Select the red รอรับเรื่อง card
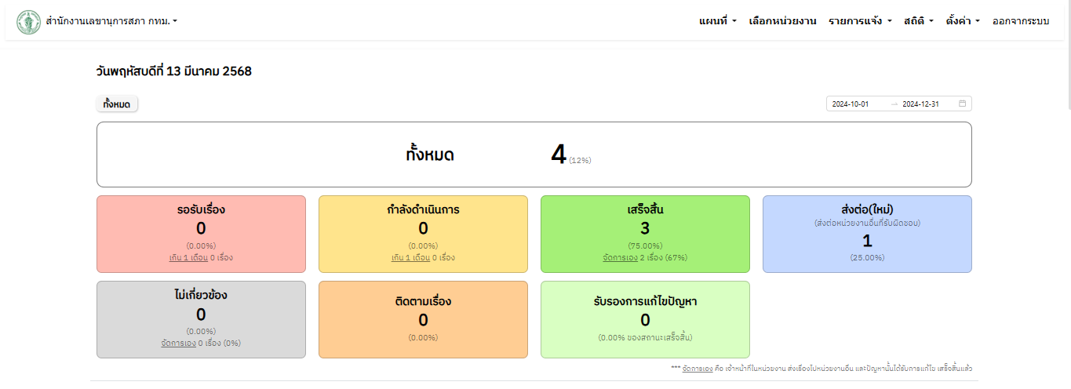Screen dimensions: 1071x389 click(201, 234)
